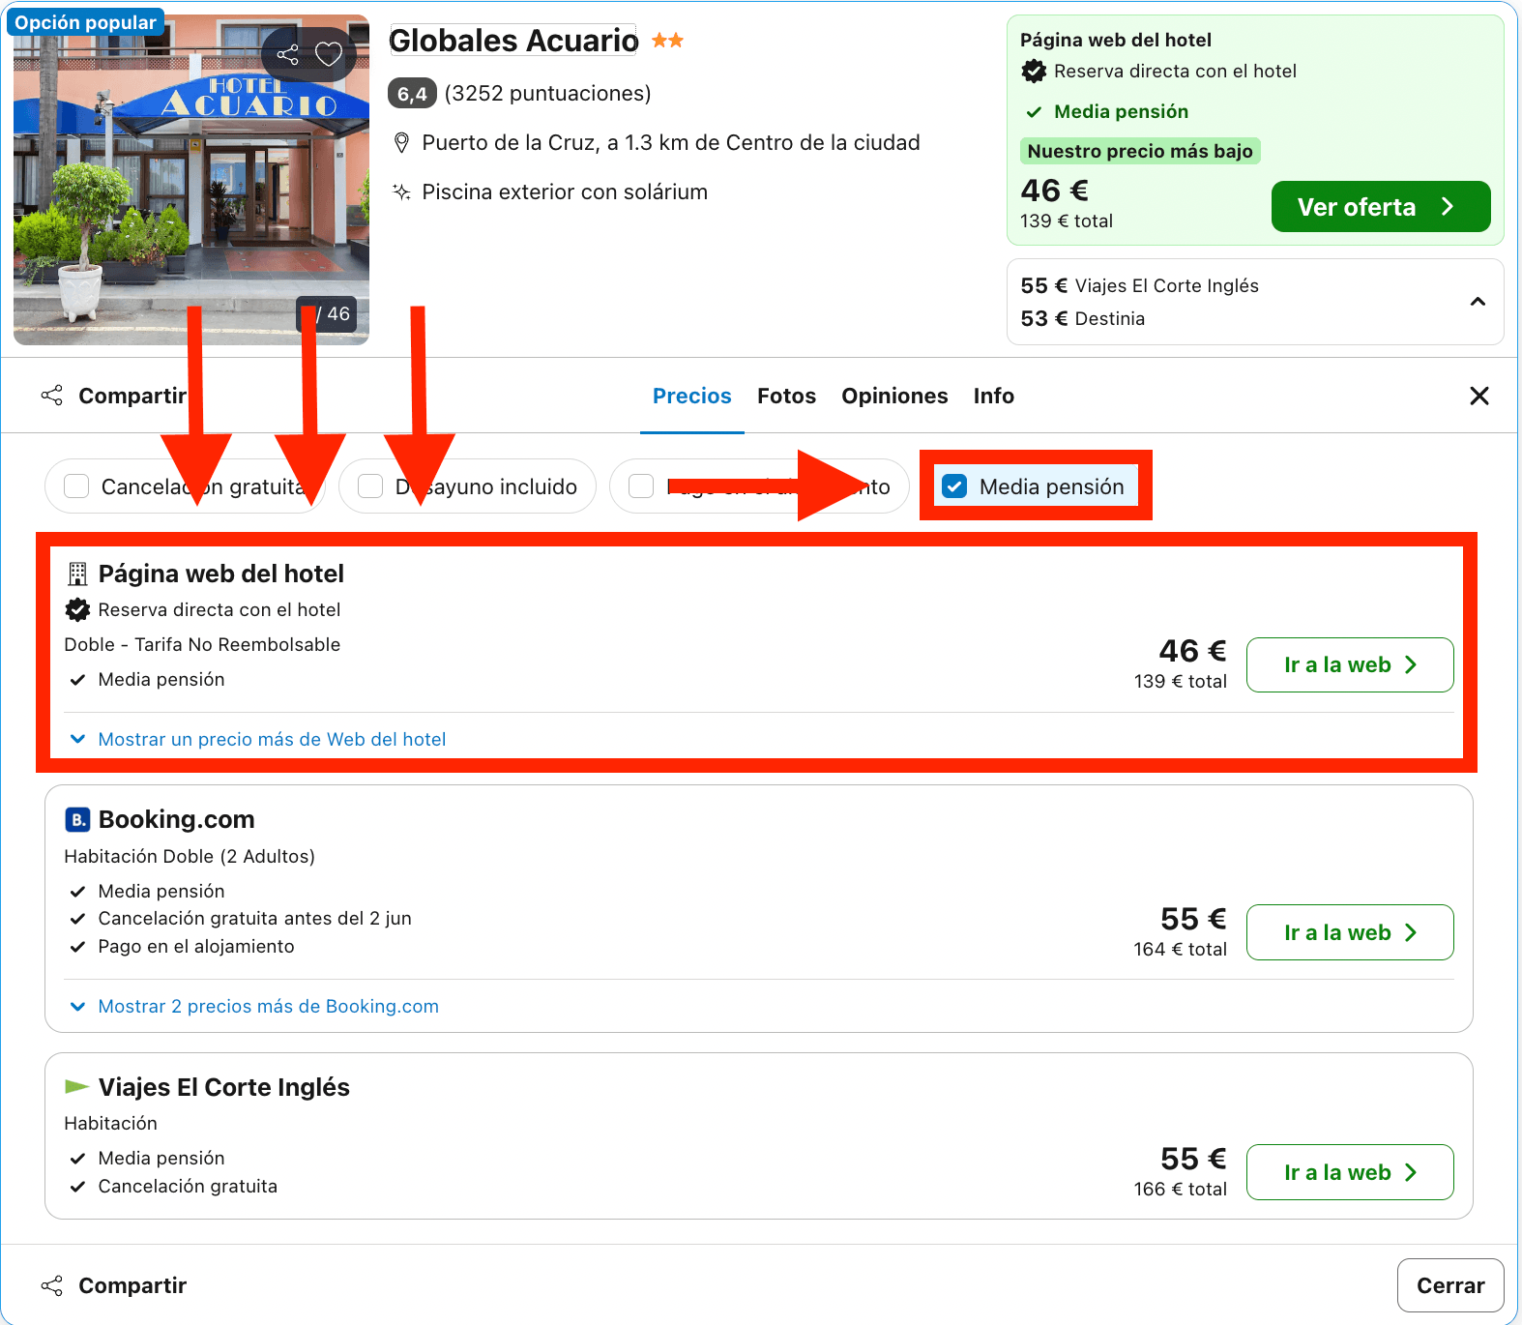Save hotel with the heart icon
Screen dimensions: 1522x1325
329,54
